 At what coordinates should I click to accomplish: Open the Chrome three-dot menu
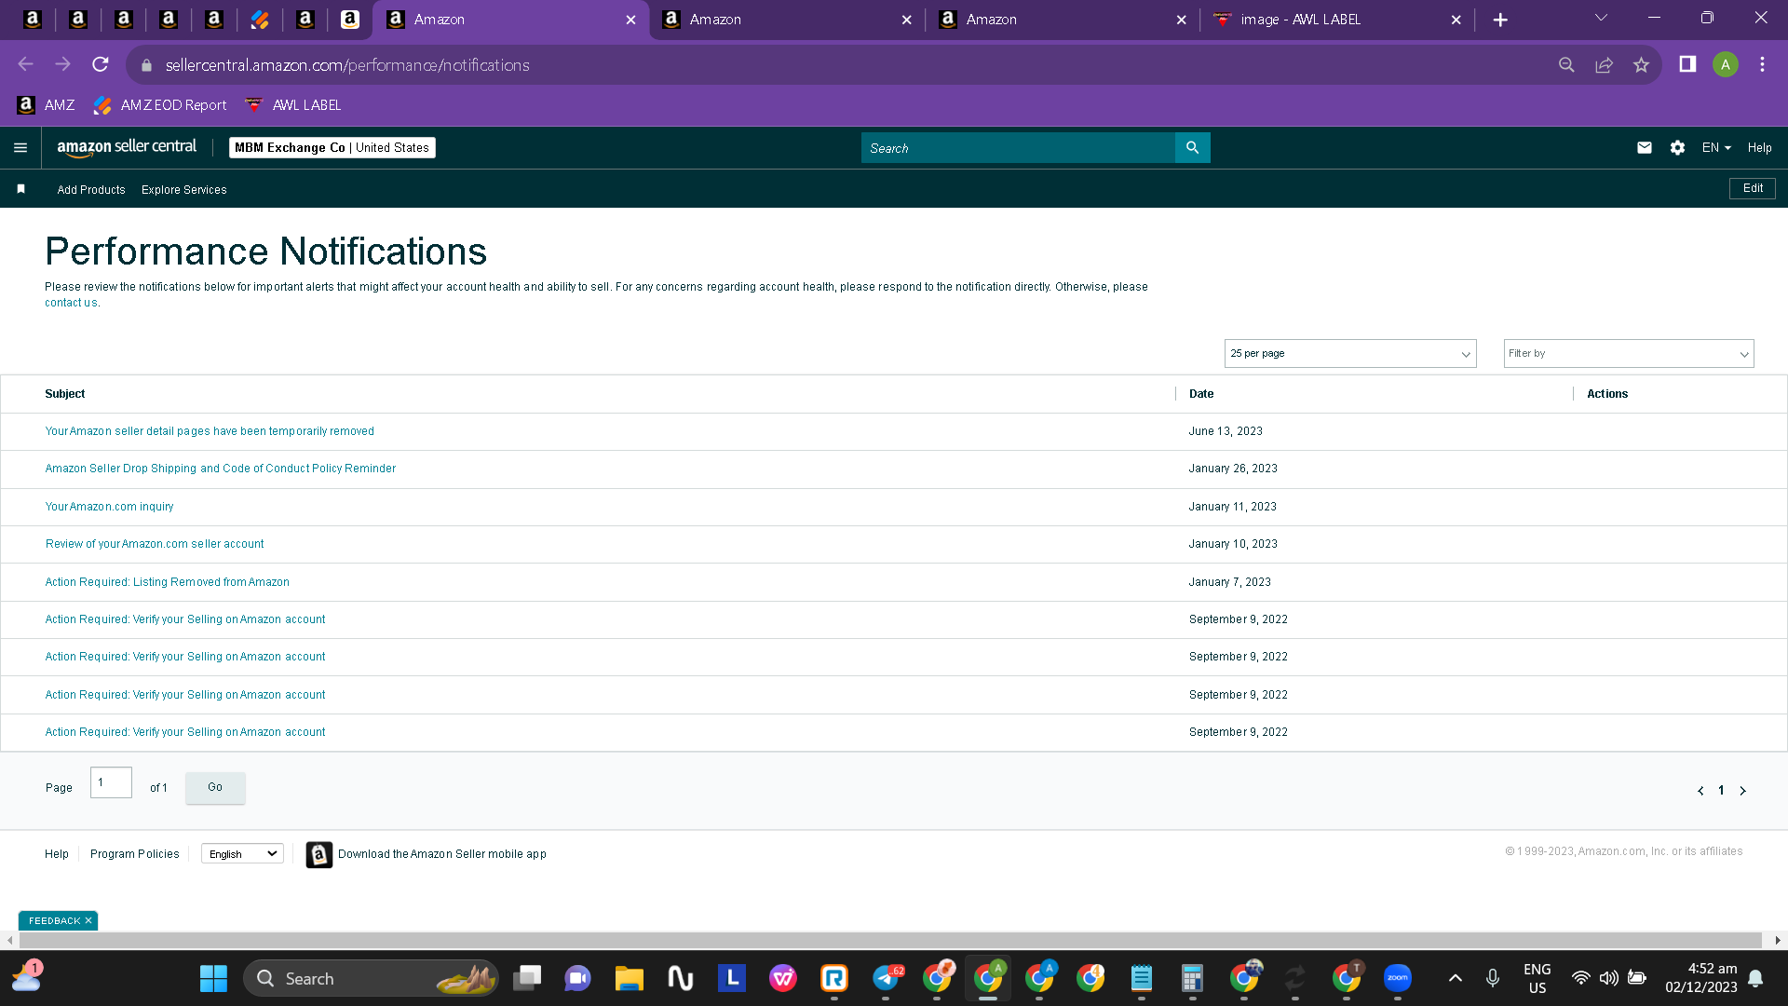(x=1762, y=64)
